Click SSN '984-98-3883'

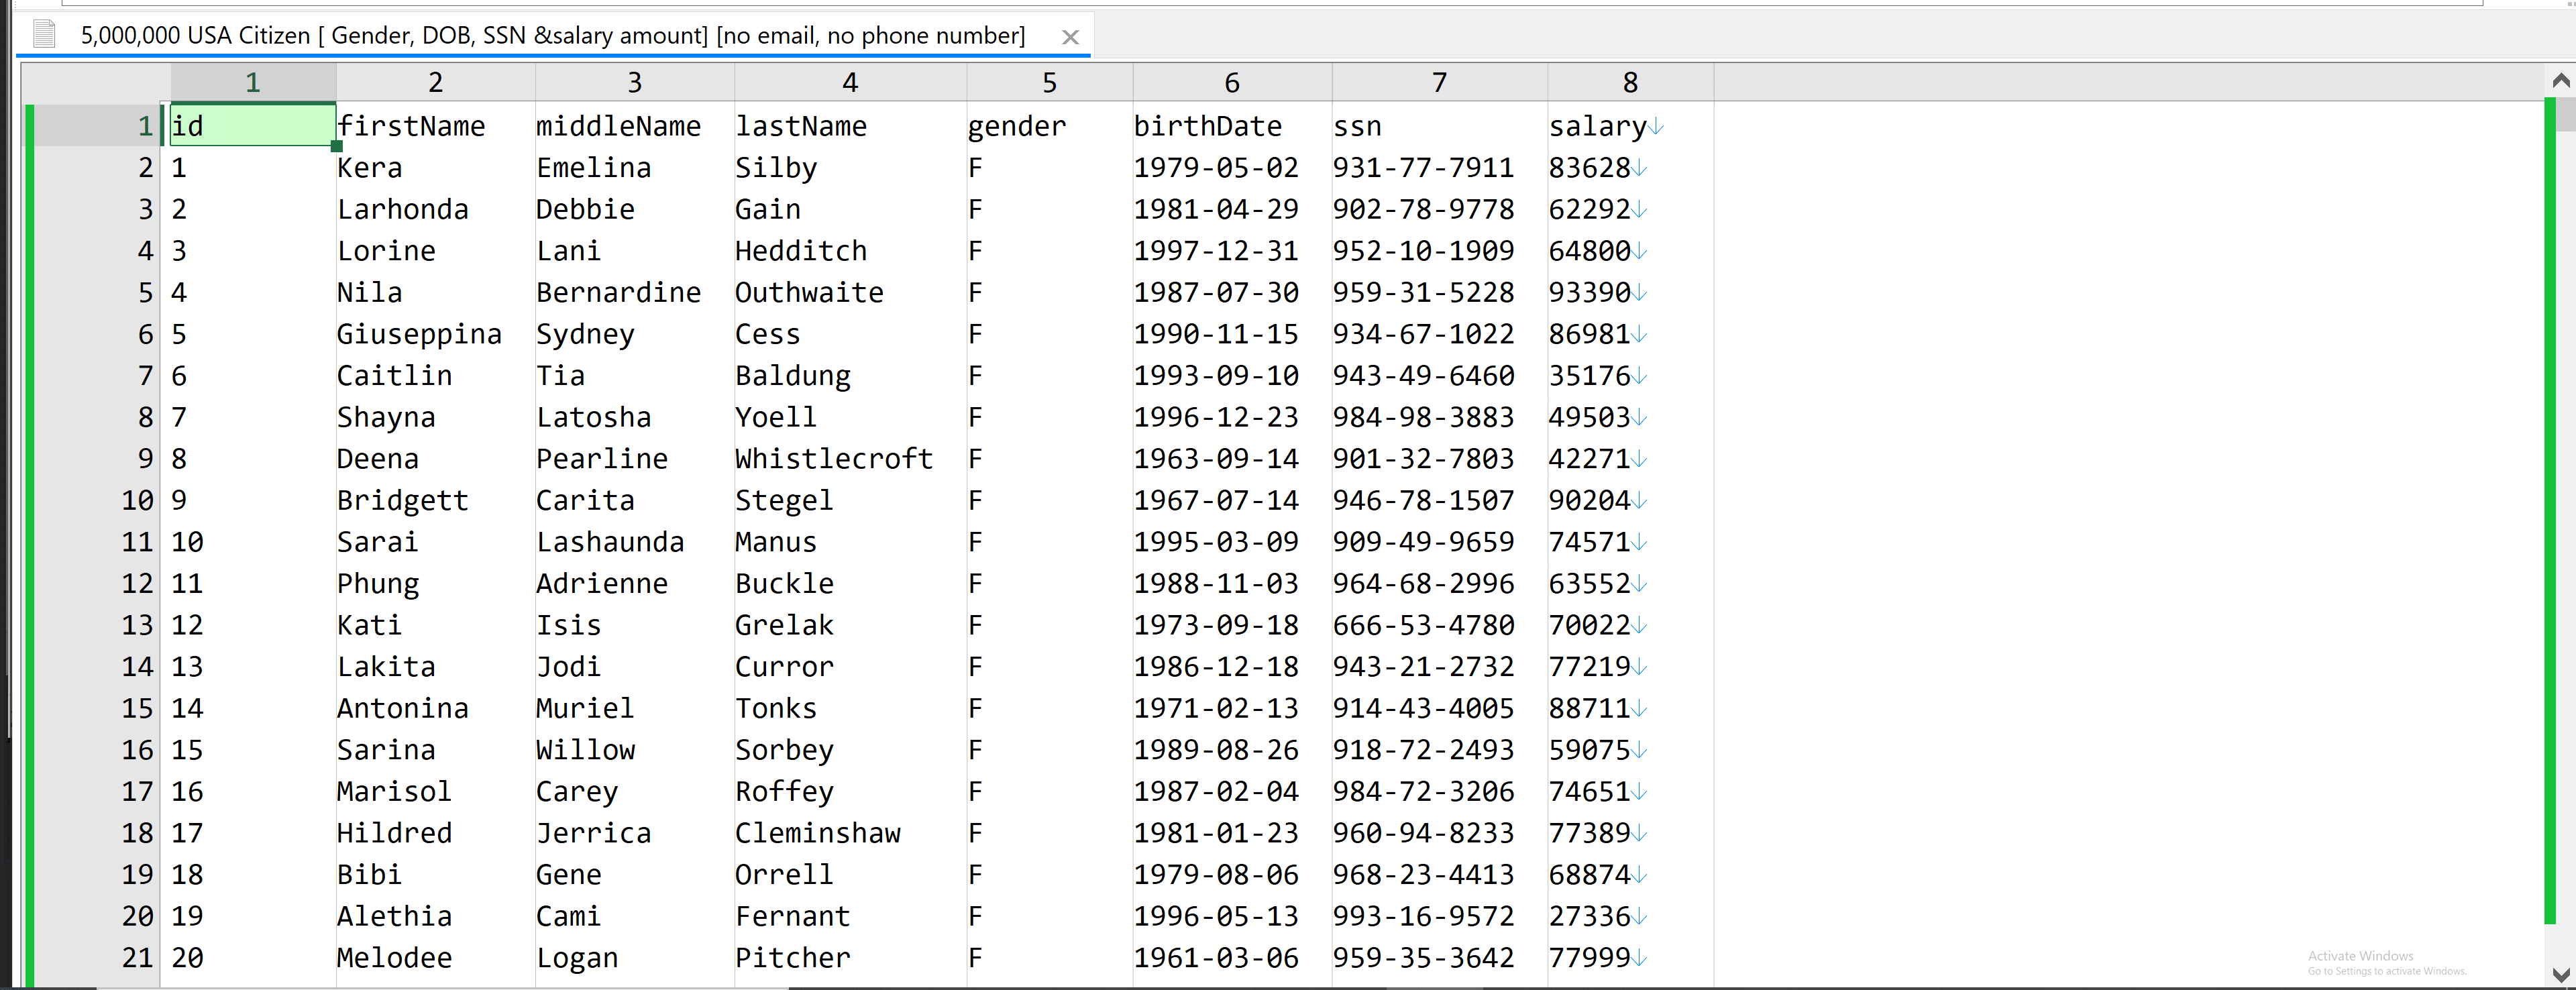1423,417
